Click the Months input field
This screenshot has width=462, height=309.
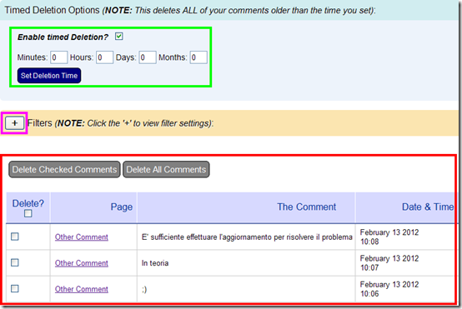coord(198,57)
